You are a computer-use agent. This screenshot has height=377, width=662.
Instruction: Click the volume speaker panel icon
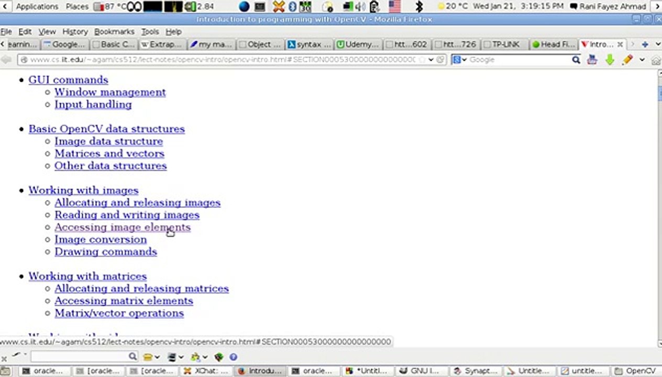pyautogui.click(x=360, y=6)
